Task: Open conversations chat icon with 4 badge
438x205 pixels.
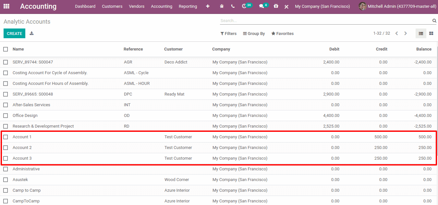Action: tap(263, 6)
